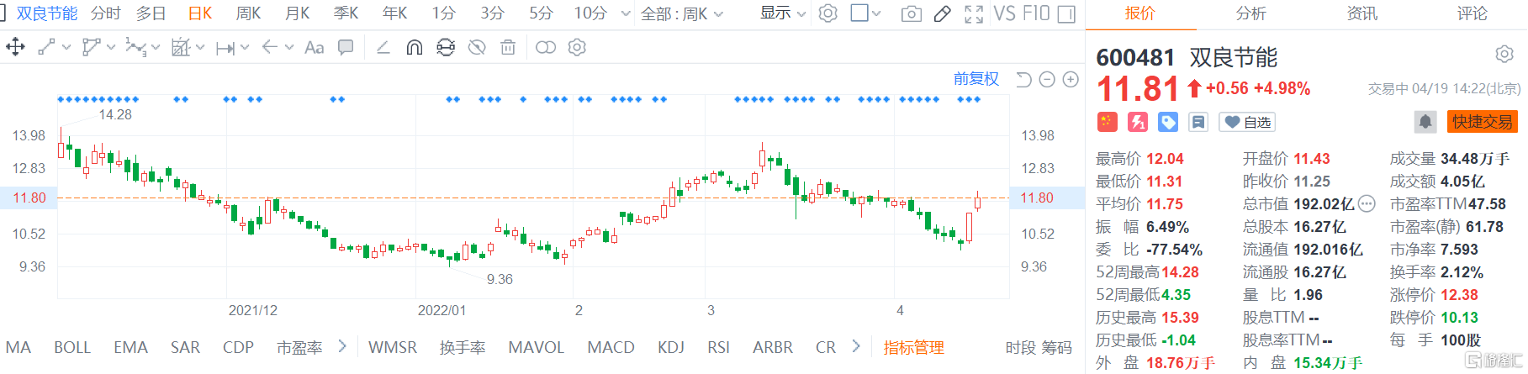The width and height of the screenshot is (1528, 374).
Task: Zoom in the chart with plus icon
Action: click(x=1071, y=79)
